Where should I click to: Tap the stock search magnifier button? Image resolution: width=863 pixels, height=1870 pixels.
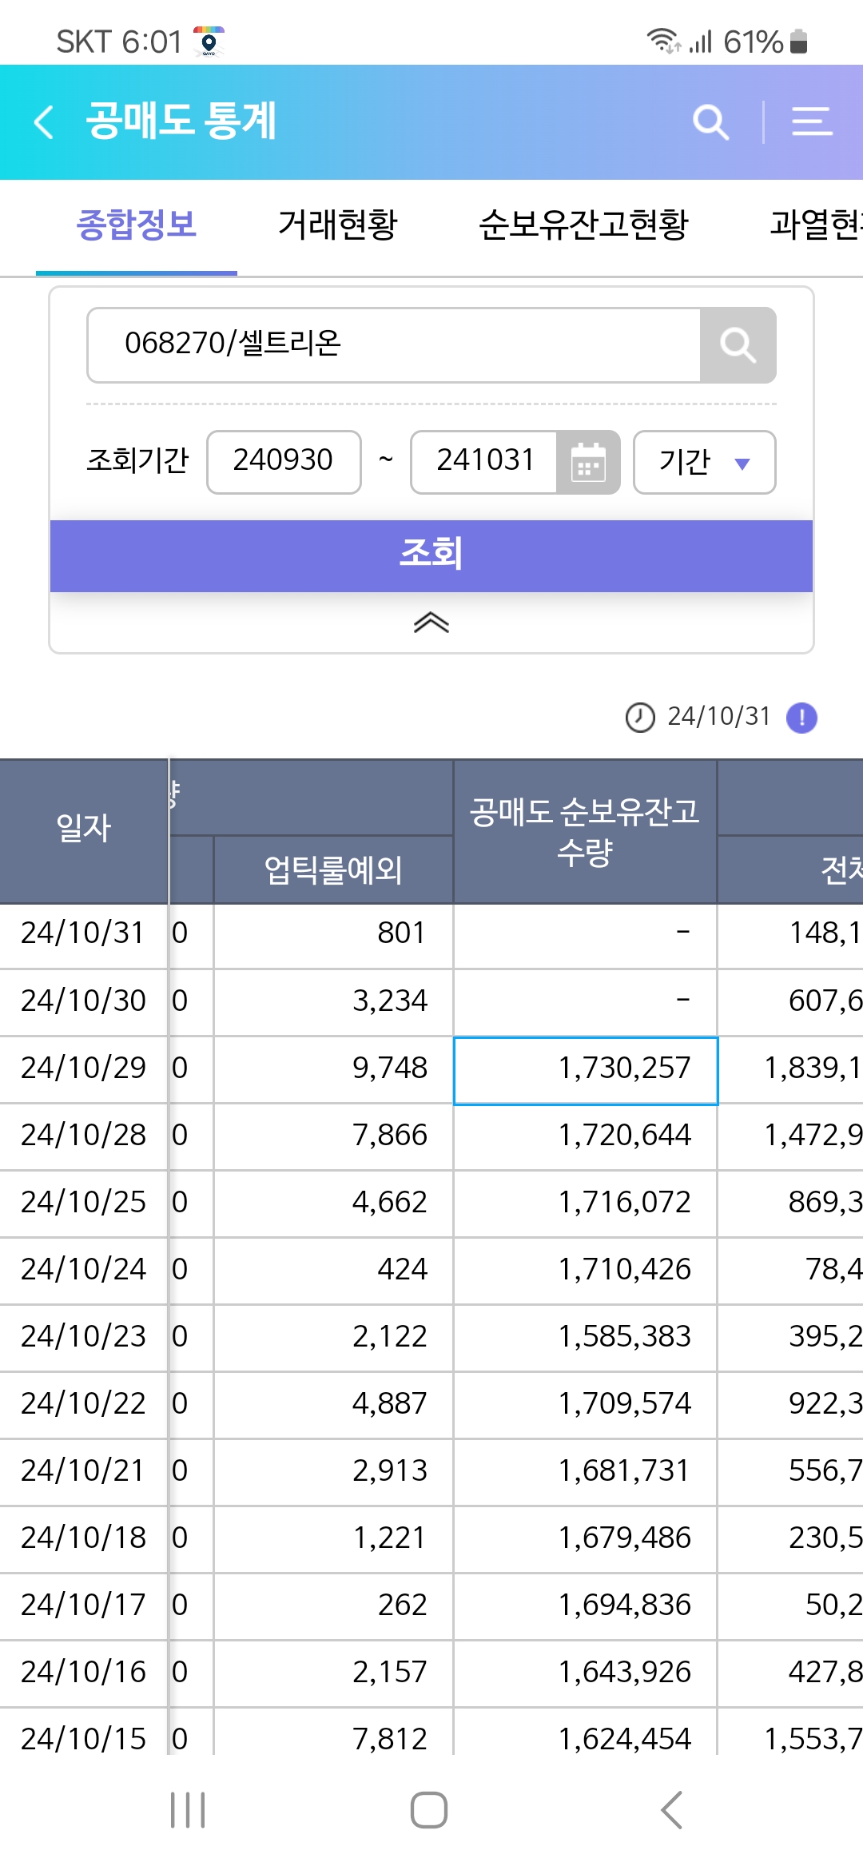click(x=738, y=345)
